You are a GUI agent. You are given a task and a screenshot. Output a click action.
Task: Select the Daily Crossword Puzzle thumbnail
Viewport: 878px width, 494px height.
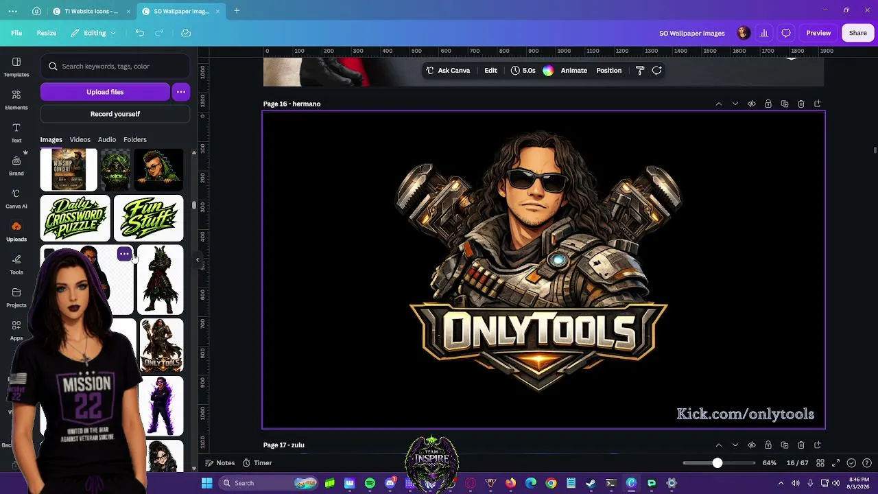click(x=75, y=218)
